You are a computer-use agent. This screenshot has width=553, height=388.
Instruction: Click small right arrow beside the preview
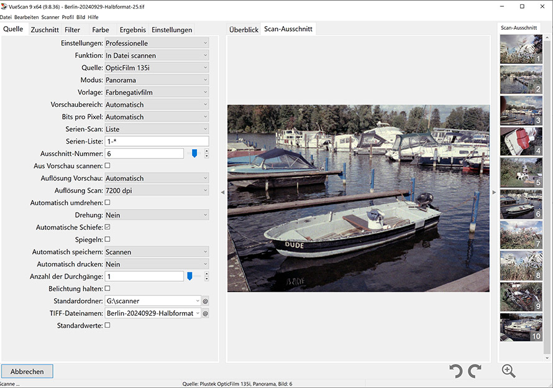tap(494, 193)
